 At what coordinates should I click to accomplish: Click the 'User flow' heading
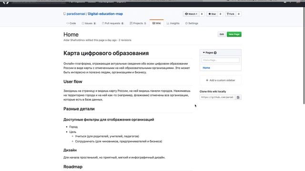tap(73, 82)
